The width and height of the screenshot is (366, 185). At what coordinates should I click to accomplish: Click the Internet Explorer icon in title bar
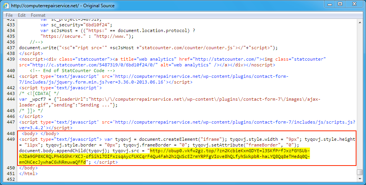click(x=6, y=5)
